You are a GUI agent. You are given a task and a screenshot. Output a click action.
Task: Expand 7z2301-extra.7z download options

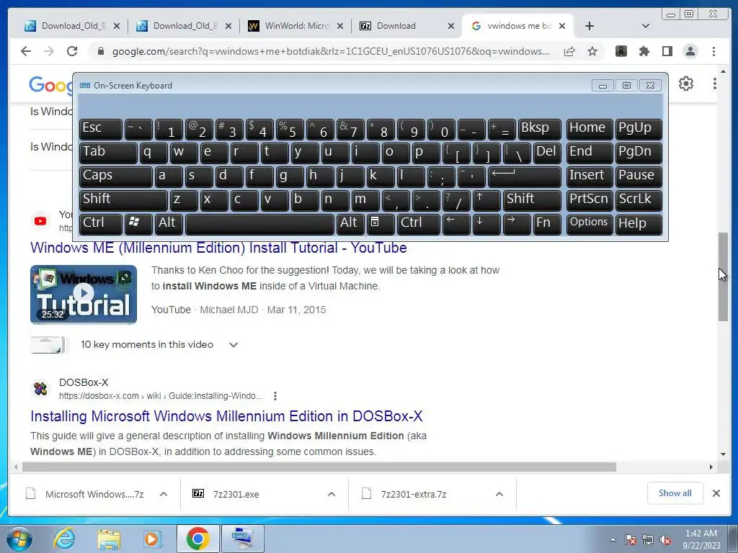[x=499, y=494]
